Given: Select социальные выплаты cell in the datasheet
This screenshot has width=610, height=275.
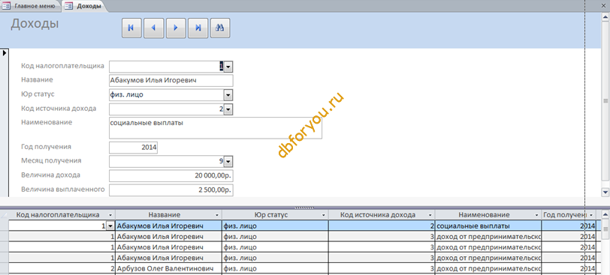Looking at the screenshot, I should [488, 226].
